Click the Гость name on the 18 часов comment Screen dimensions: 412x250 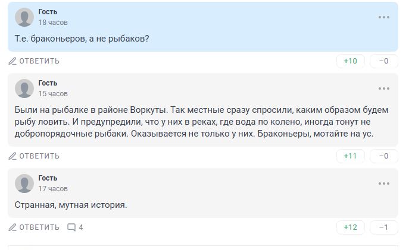click(x=48, y=12)
